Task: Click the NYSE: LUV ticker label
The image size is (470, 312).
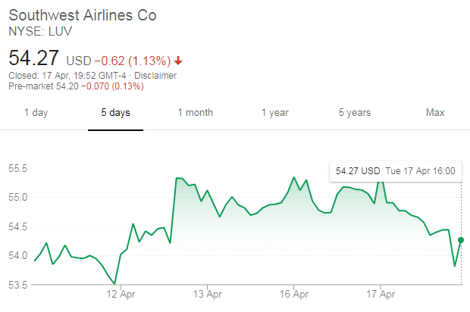Action: (36, 32)
